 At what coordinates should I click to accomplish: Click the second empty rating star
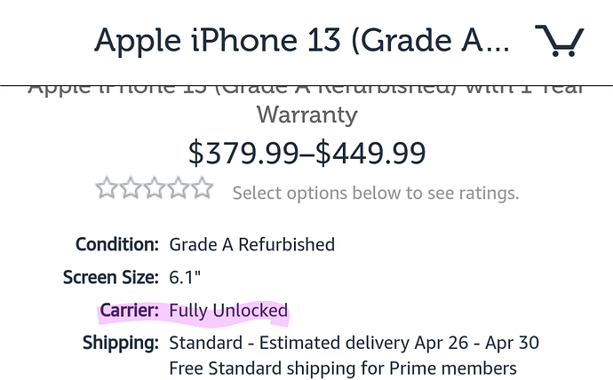pyautogui.click(x=131, y=188)
